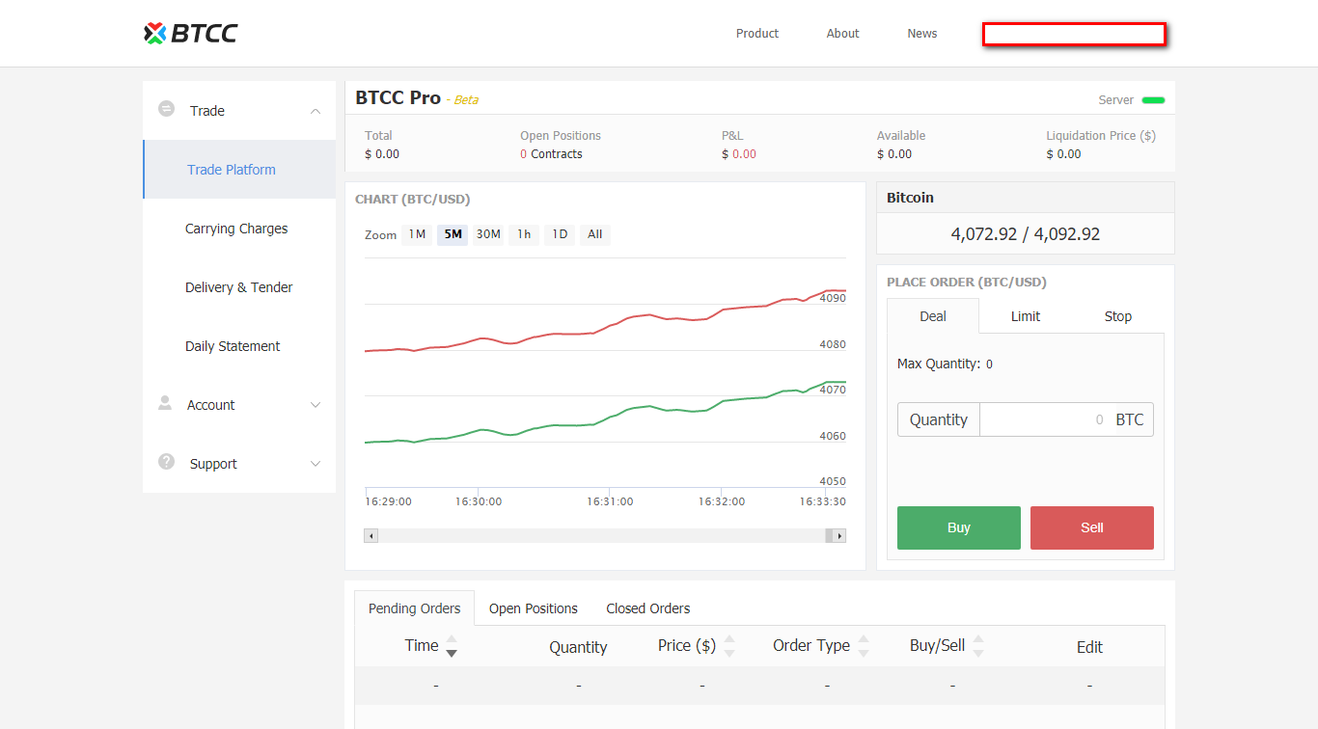Screen dimensions: 1318x729
Task: Click the Trade section icon in sidebar
Action: (x=166, y=109)
